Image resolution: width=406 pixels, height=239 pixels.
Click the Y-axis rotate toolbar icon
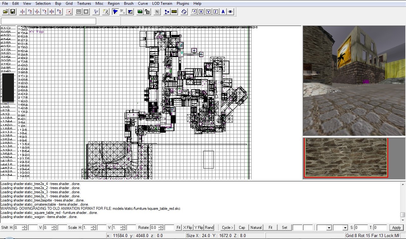tap(44, 12)
